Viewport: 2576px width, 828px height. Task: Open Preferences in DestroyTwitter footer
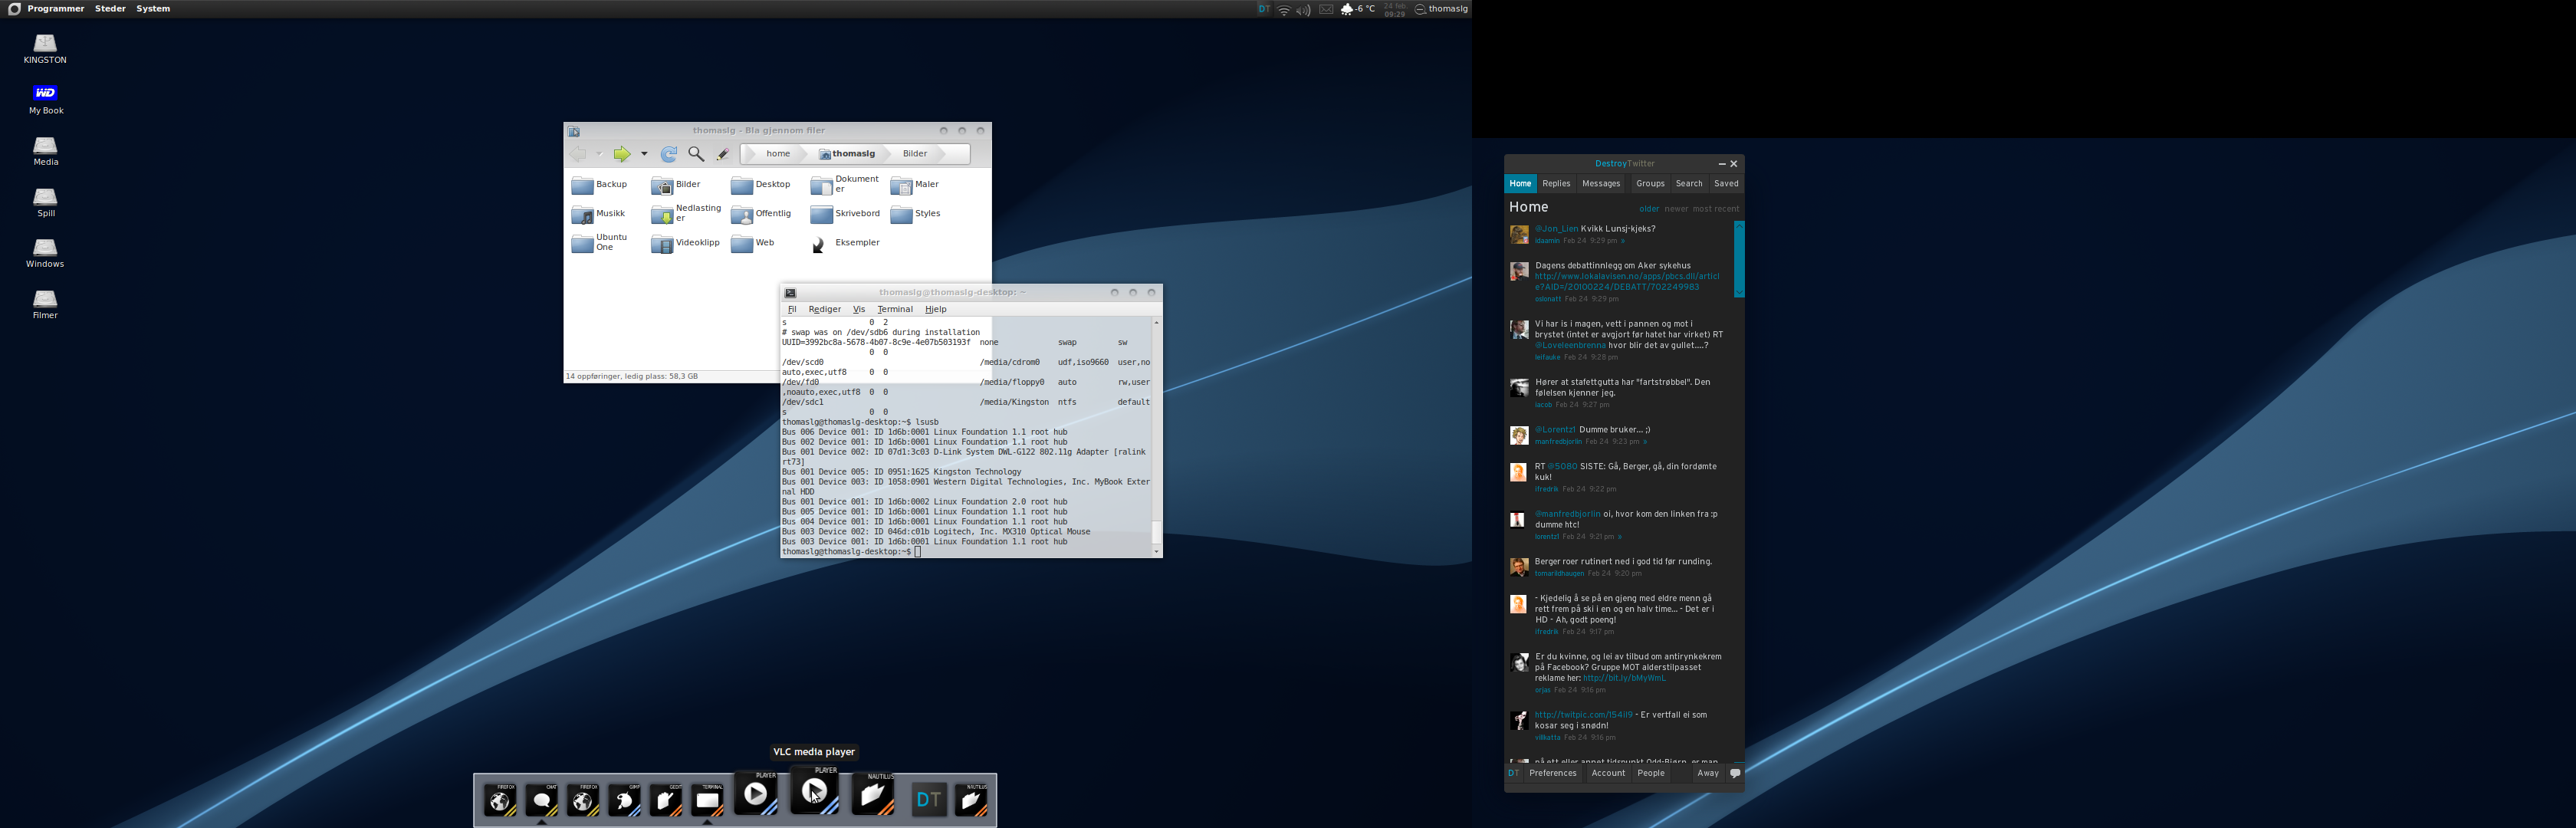pos(1552,773)
